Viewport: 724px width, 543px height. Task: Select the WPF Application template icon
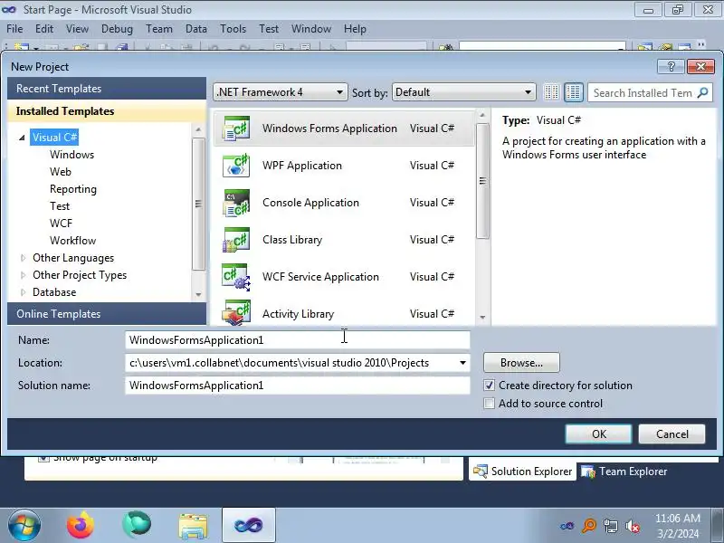click(236, 166)
